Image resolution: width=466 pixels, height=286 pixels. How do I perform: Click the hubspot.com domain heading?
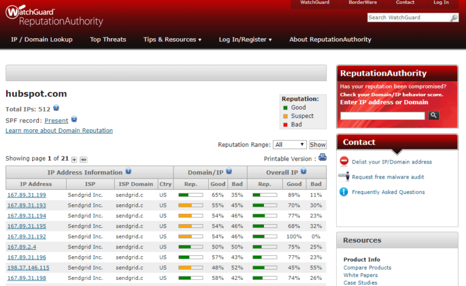(x=36, y=93)
